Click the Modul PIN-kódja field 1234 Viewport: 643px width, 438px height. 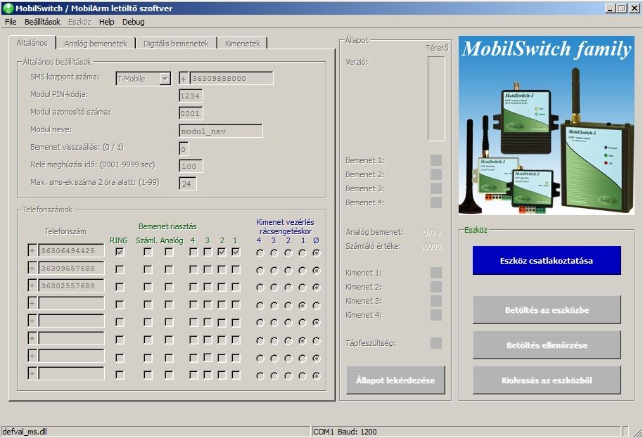(191, 96)
